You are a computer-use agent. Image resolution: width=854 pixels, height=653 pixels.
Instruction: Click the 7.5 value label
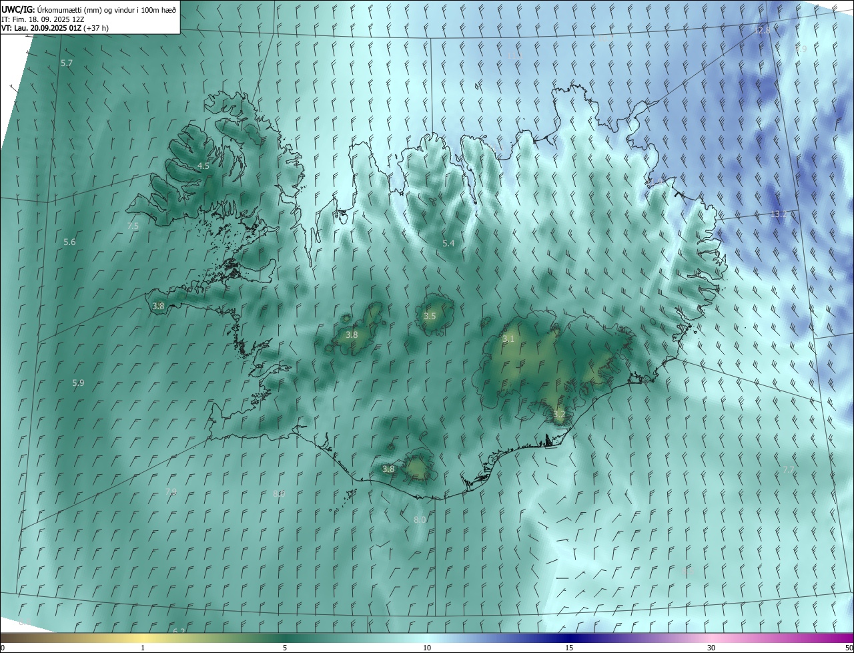coord(133,226)
